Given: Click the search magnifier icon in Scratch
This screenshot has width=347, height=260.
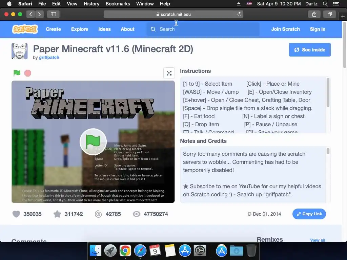Looking at the screenshot, I should (153, 29).
